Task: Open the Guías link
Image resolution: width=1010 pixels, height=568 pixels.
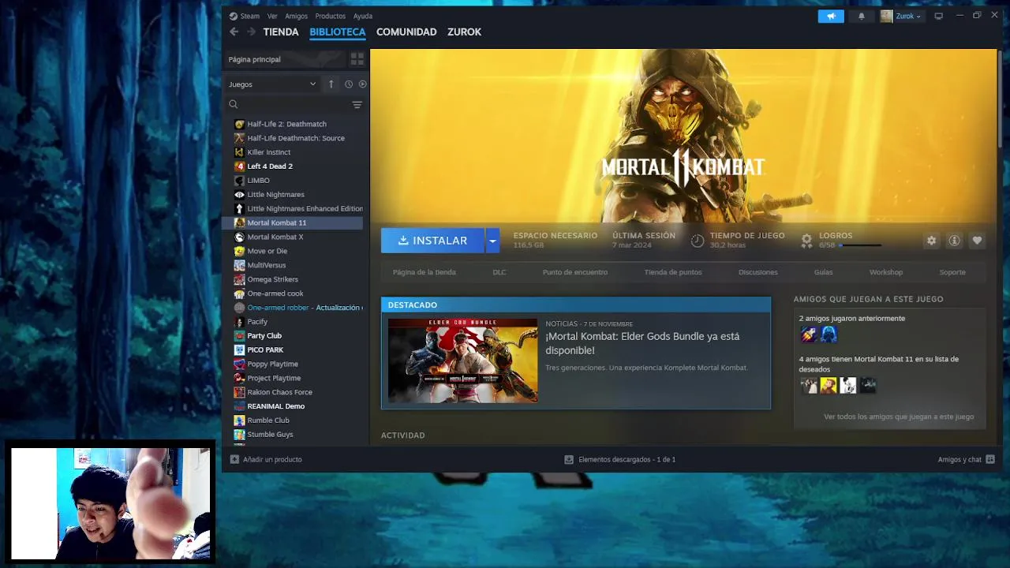Action: pyautogui.click(x=823, y=272)
